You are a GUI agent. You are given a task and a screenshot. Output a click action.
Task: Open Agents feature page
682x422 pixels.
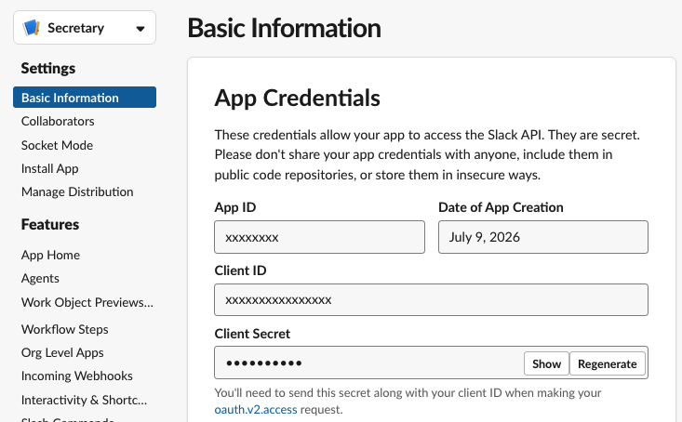[40, 279]
